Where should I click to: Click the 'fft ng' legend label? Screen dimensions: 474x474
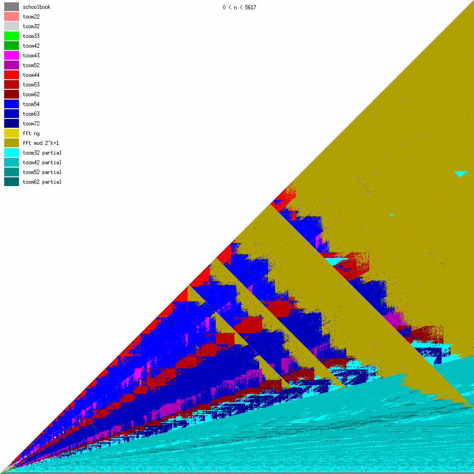pyautogui.click(x=31, y=133)
